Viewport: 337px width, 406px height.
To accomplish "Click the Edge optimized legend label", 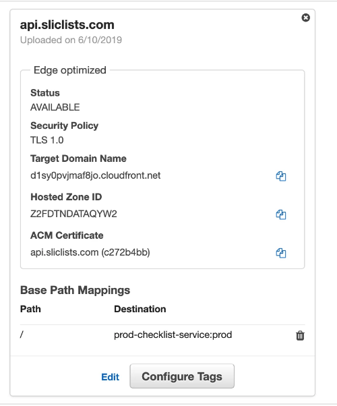I will point(70,70).
